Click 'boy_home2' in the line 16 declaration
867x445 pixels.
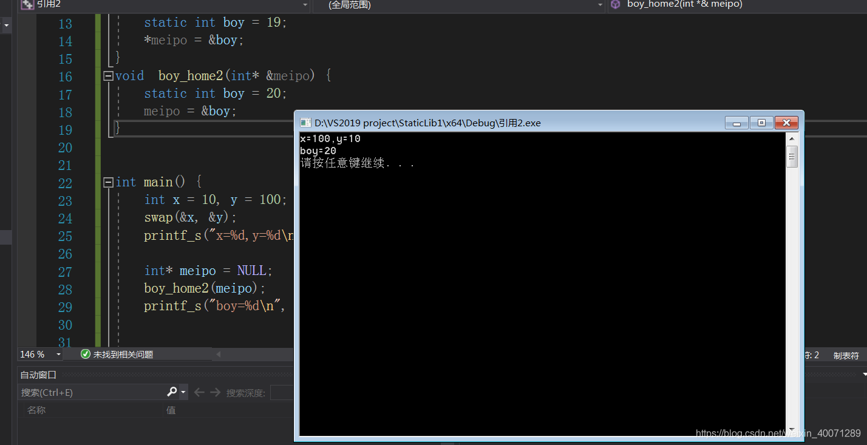click(x=191, y=76)
